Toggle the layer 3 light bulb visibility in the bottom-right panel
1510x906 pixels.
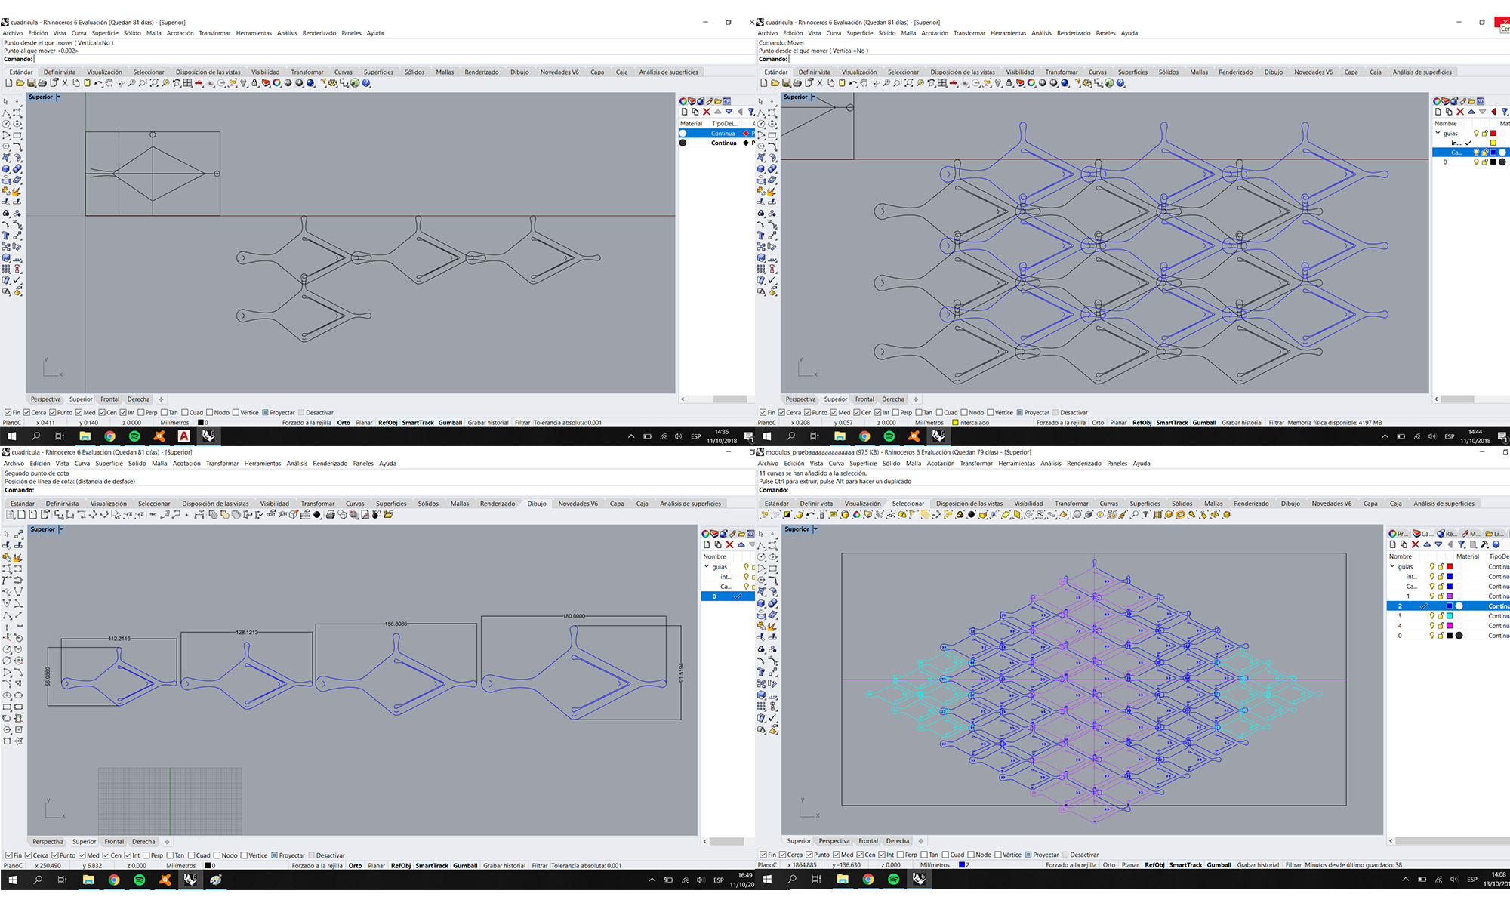1432,616
